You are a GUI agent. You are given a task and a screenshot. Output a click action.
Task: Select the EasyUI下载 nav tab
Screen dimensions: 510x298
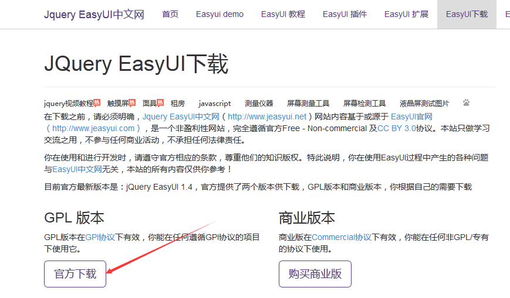point(467,14)
